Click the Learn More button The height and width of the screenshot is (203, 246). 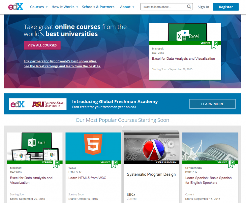coord(212,104)
